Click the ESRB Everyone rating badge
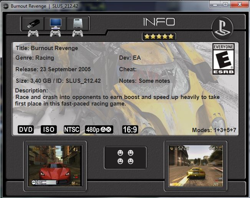Viewport: 250px width, 198px height. (223, 59)
